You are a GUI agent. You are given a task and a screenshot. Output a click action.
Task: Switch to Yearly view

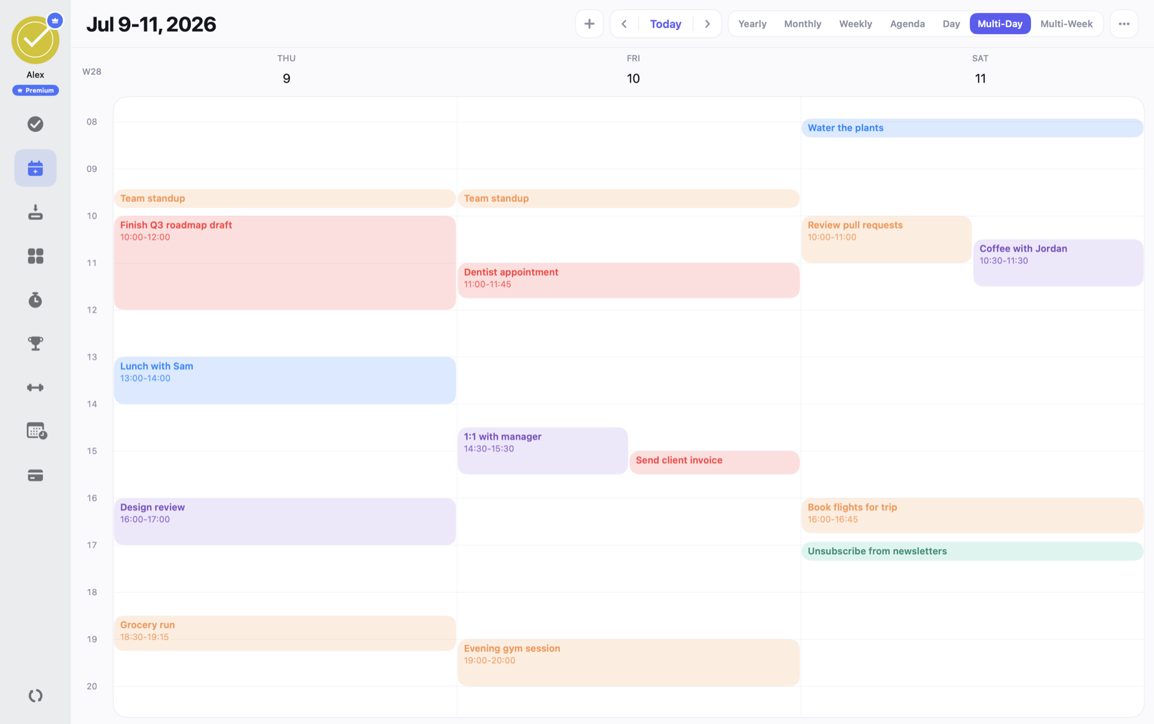pyautogui.click(x=752, y=24)
